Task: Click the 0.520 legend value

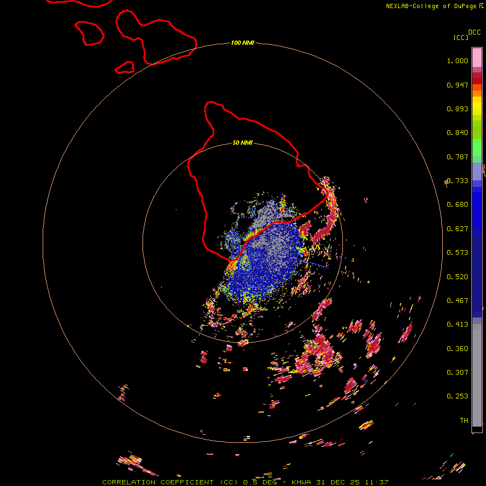Action: pos(457,277)
